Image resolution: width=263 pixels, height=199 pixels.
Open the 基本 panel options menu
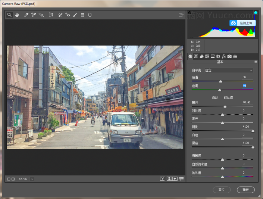click(256, 62)
